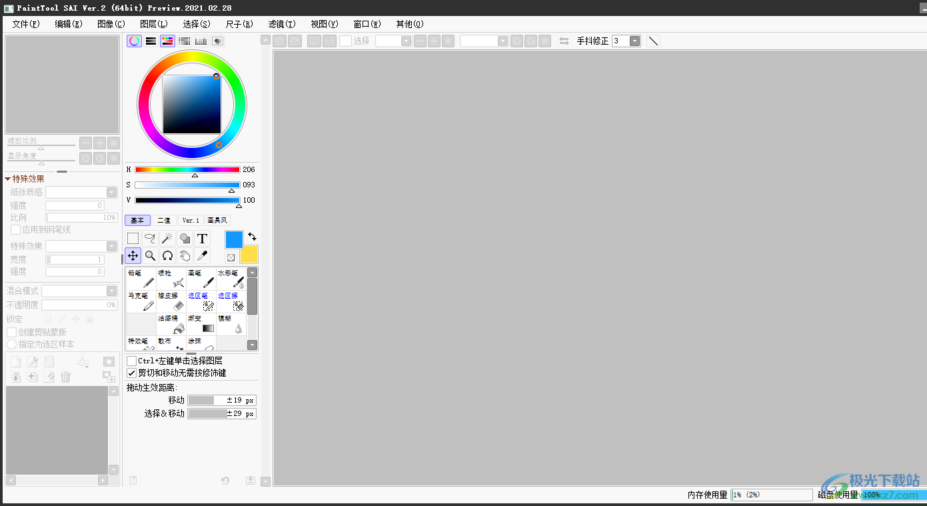Tick the 应用到钢笔线 checkbox

(15, 229)
